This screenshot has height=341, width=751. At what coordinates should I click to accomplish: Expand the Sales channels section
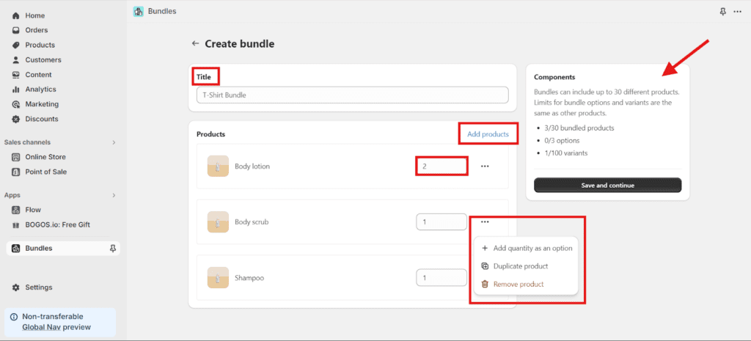(x=114, y=142)
